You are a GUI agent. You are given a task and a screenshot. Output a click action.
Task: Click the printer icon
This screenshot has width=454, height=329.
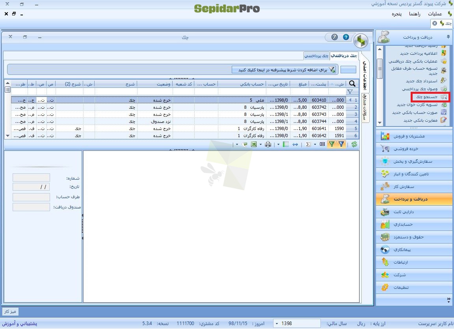coord(268,144)
